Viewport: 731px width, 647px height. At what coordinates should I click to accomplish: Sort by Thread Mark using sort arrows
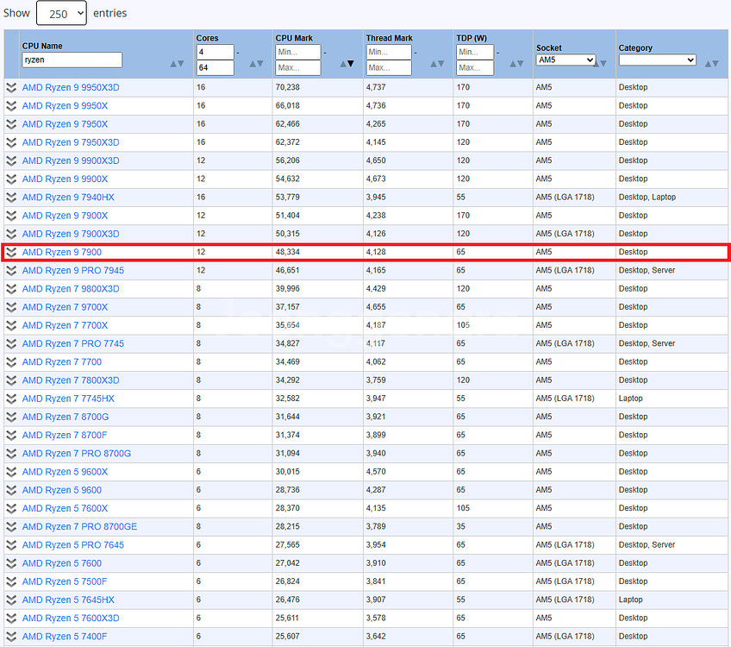point(437,64)
